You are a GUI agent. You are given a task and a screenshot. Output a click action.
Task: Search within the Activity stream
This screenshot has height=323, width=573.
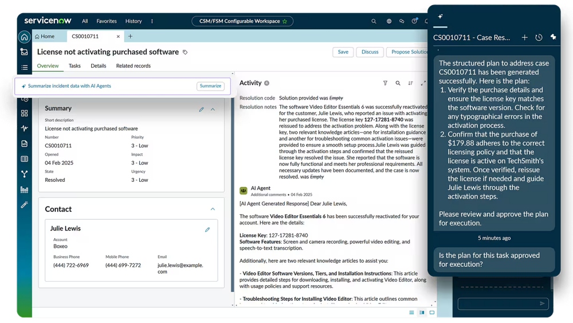click(x=398, y=83)
